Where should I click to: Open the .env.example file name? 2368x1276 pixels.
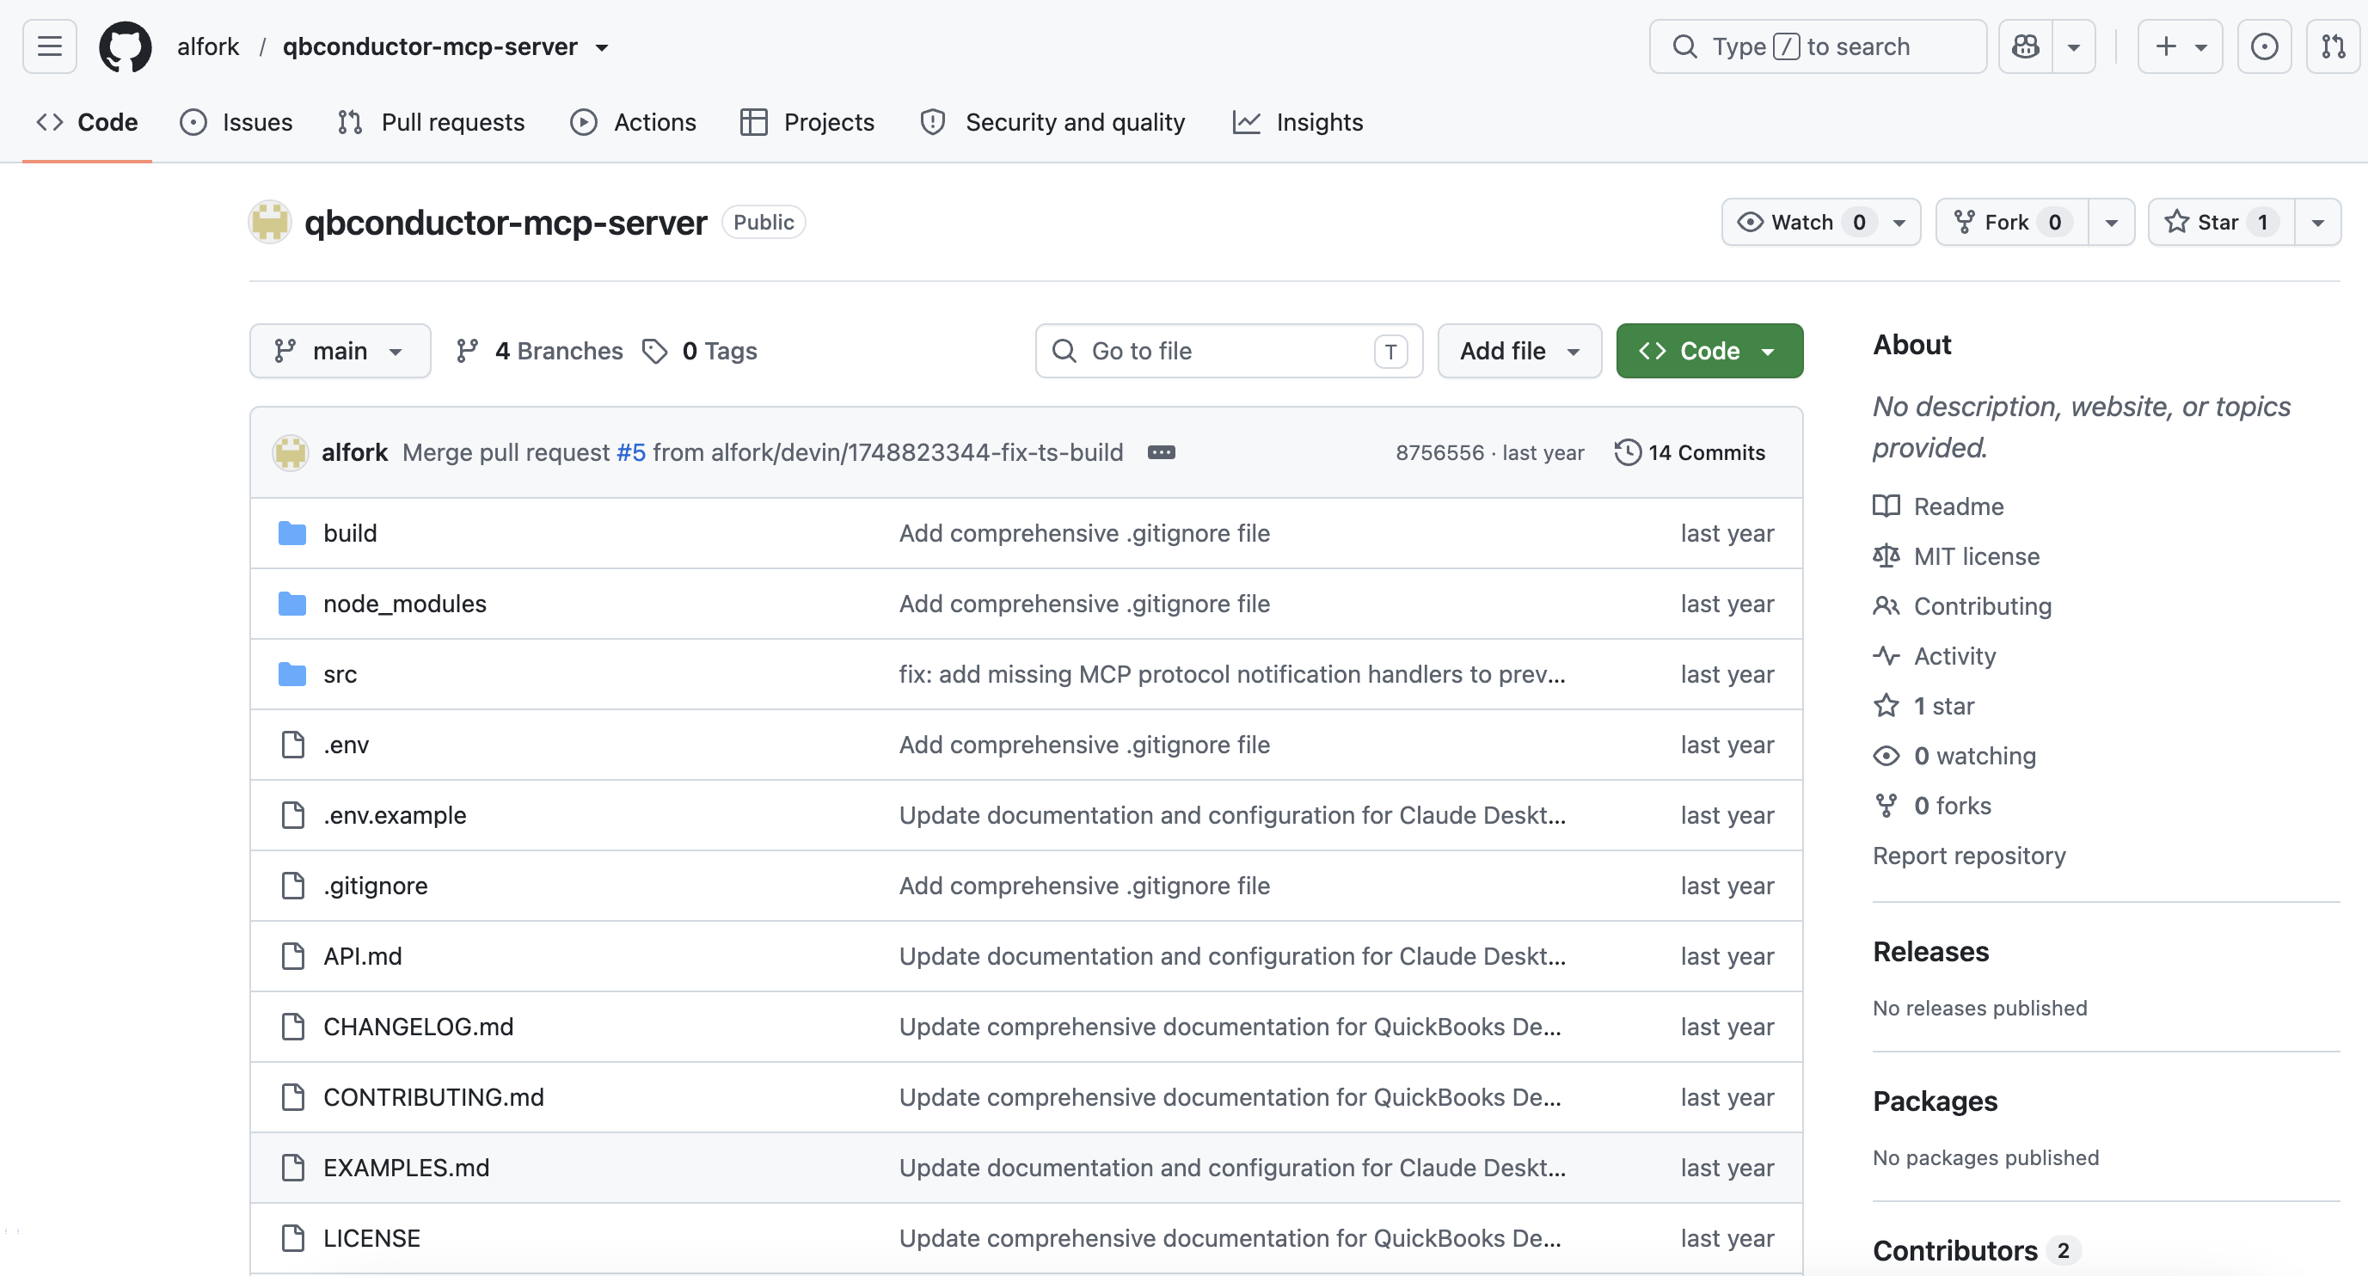click(x=396, y=815)
